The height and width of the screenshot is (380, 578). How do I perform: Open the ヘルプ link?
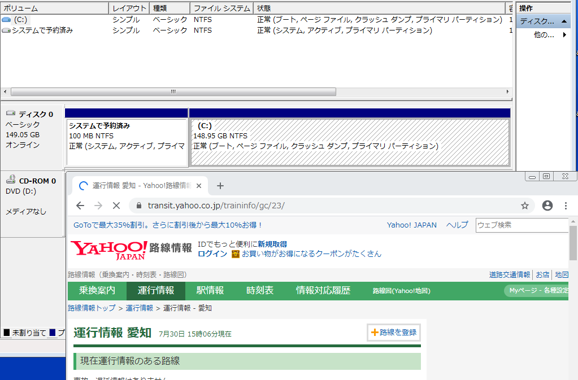(457, 225)
